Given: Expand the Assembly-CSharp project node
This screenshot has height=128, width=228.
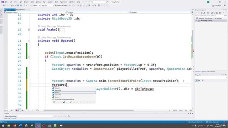Looking at the screenshot, I should tap(196, 21).
